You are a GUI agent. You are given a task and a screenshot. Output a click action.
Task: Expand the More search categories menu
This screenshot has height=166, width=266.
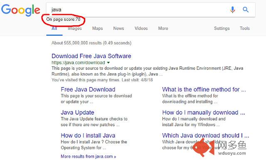click(163, 28)
